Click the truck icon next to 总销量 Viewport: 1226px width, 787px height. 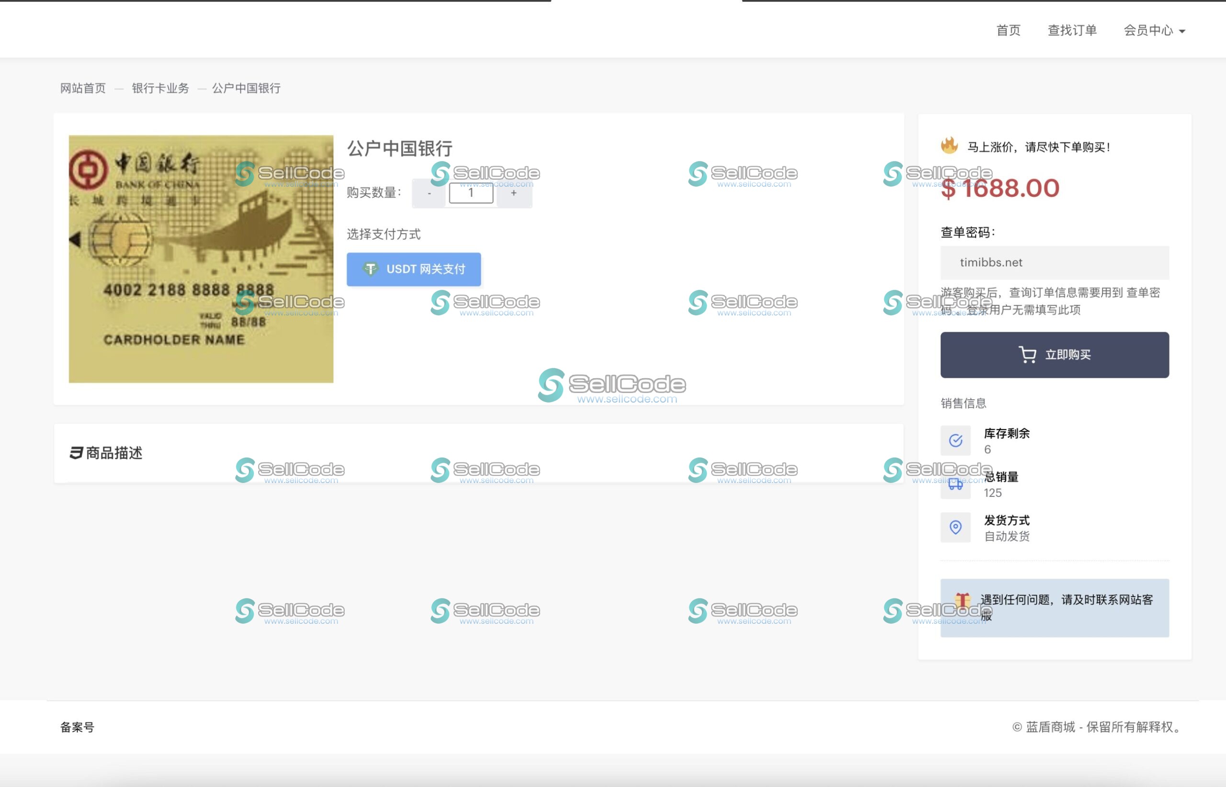point(955,484)
